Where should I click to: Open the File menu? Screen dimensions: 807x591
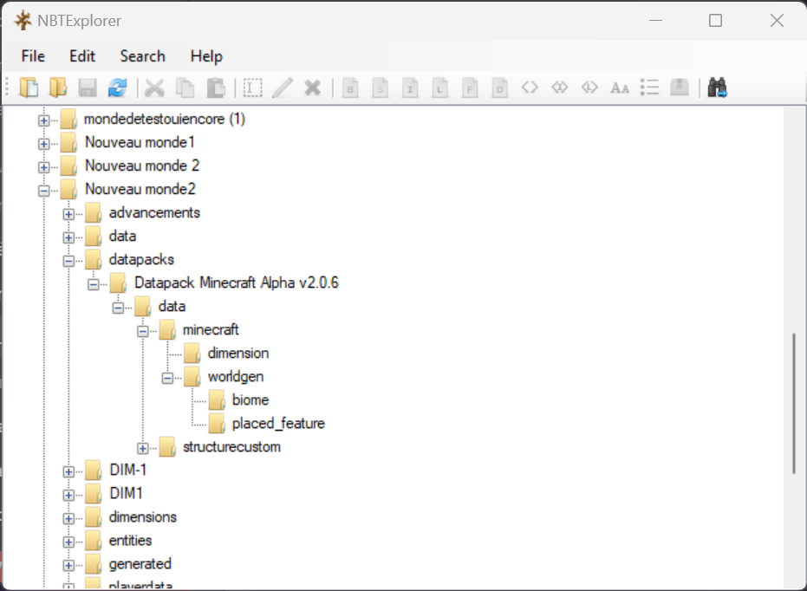(33, 56)
